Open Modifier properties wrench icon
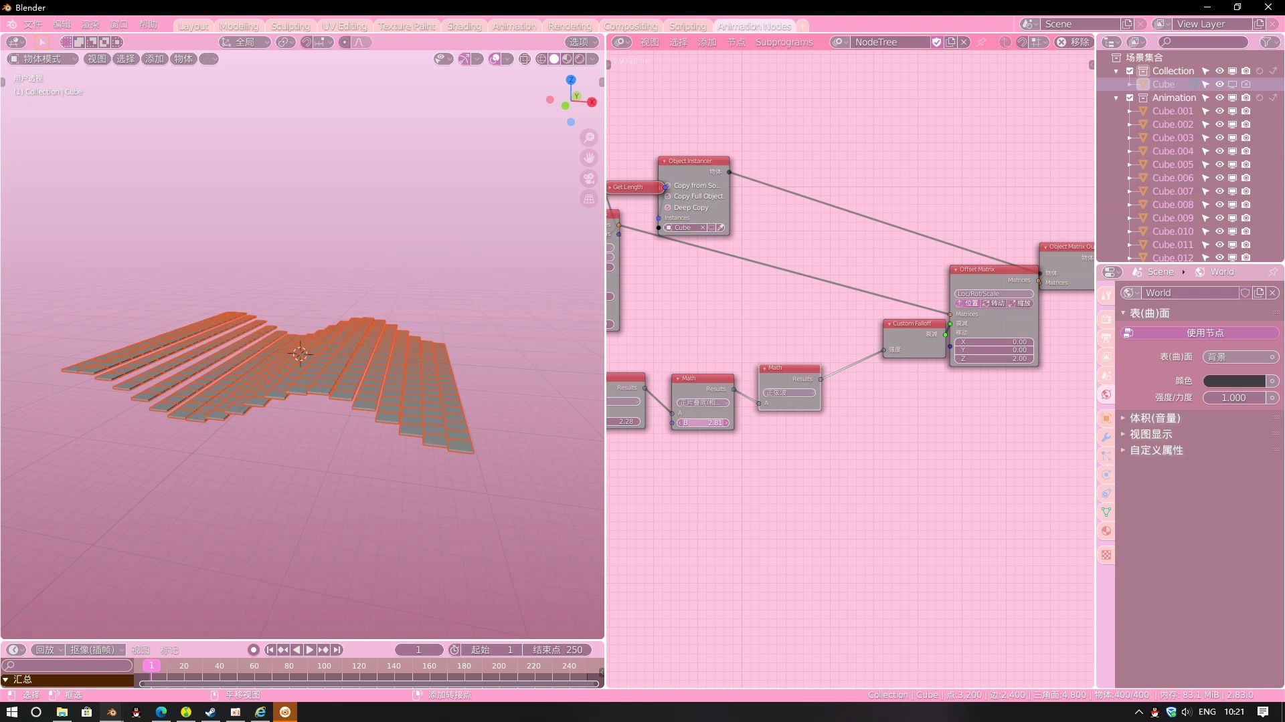 tap(1106, 437)
